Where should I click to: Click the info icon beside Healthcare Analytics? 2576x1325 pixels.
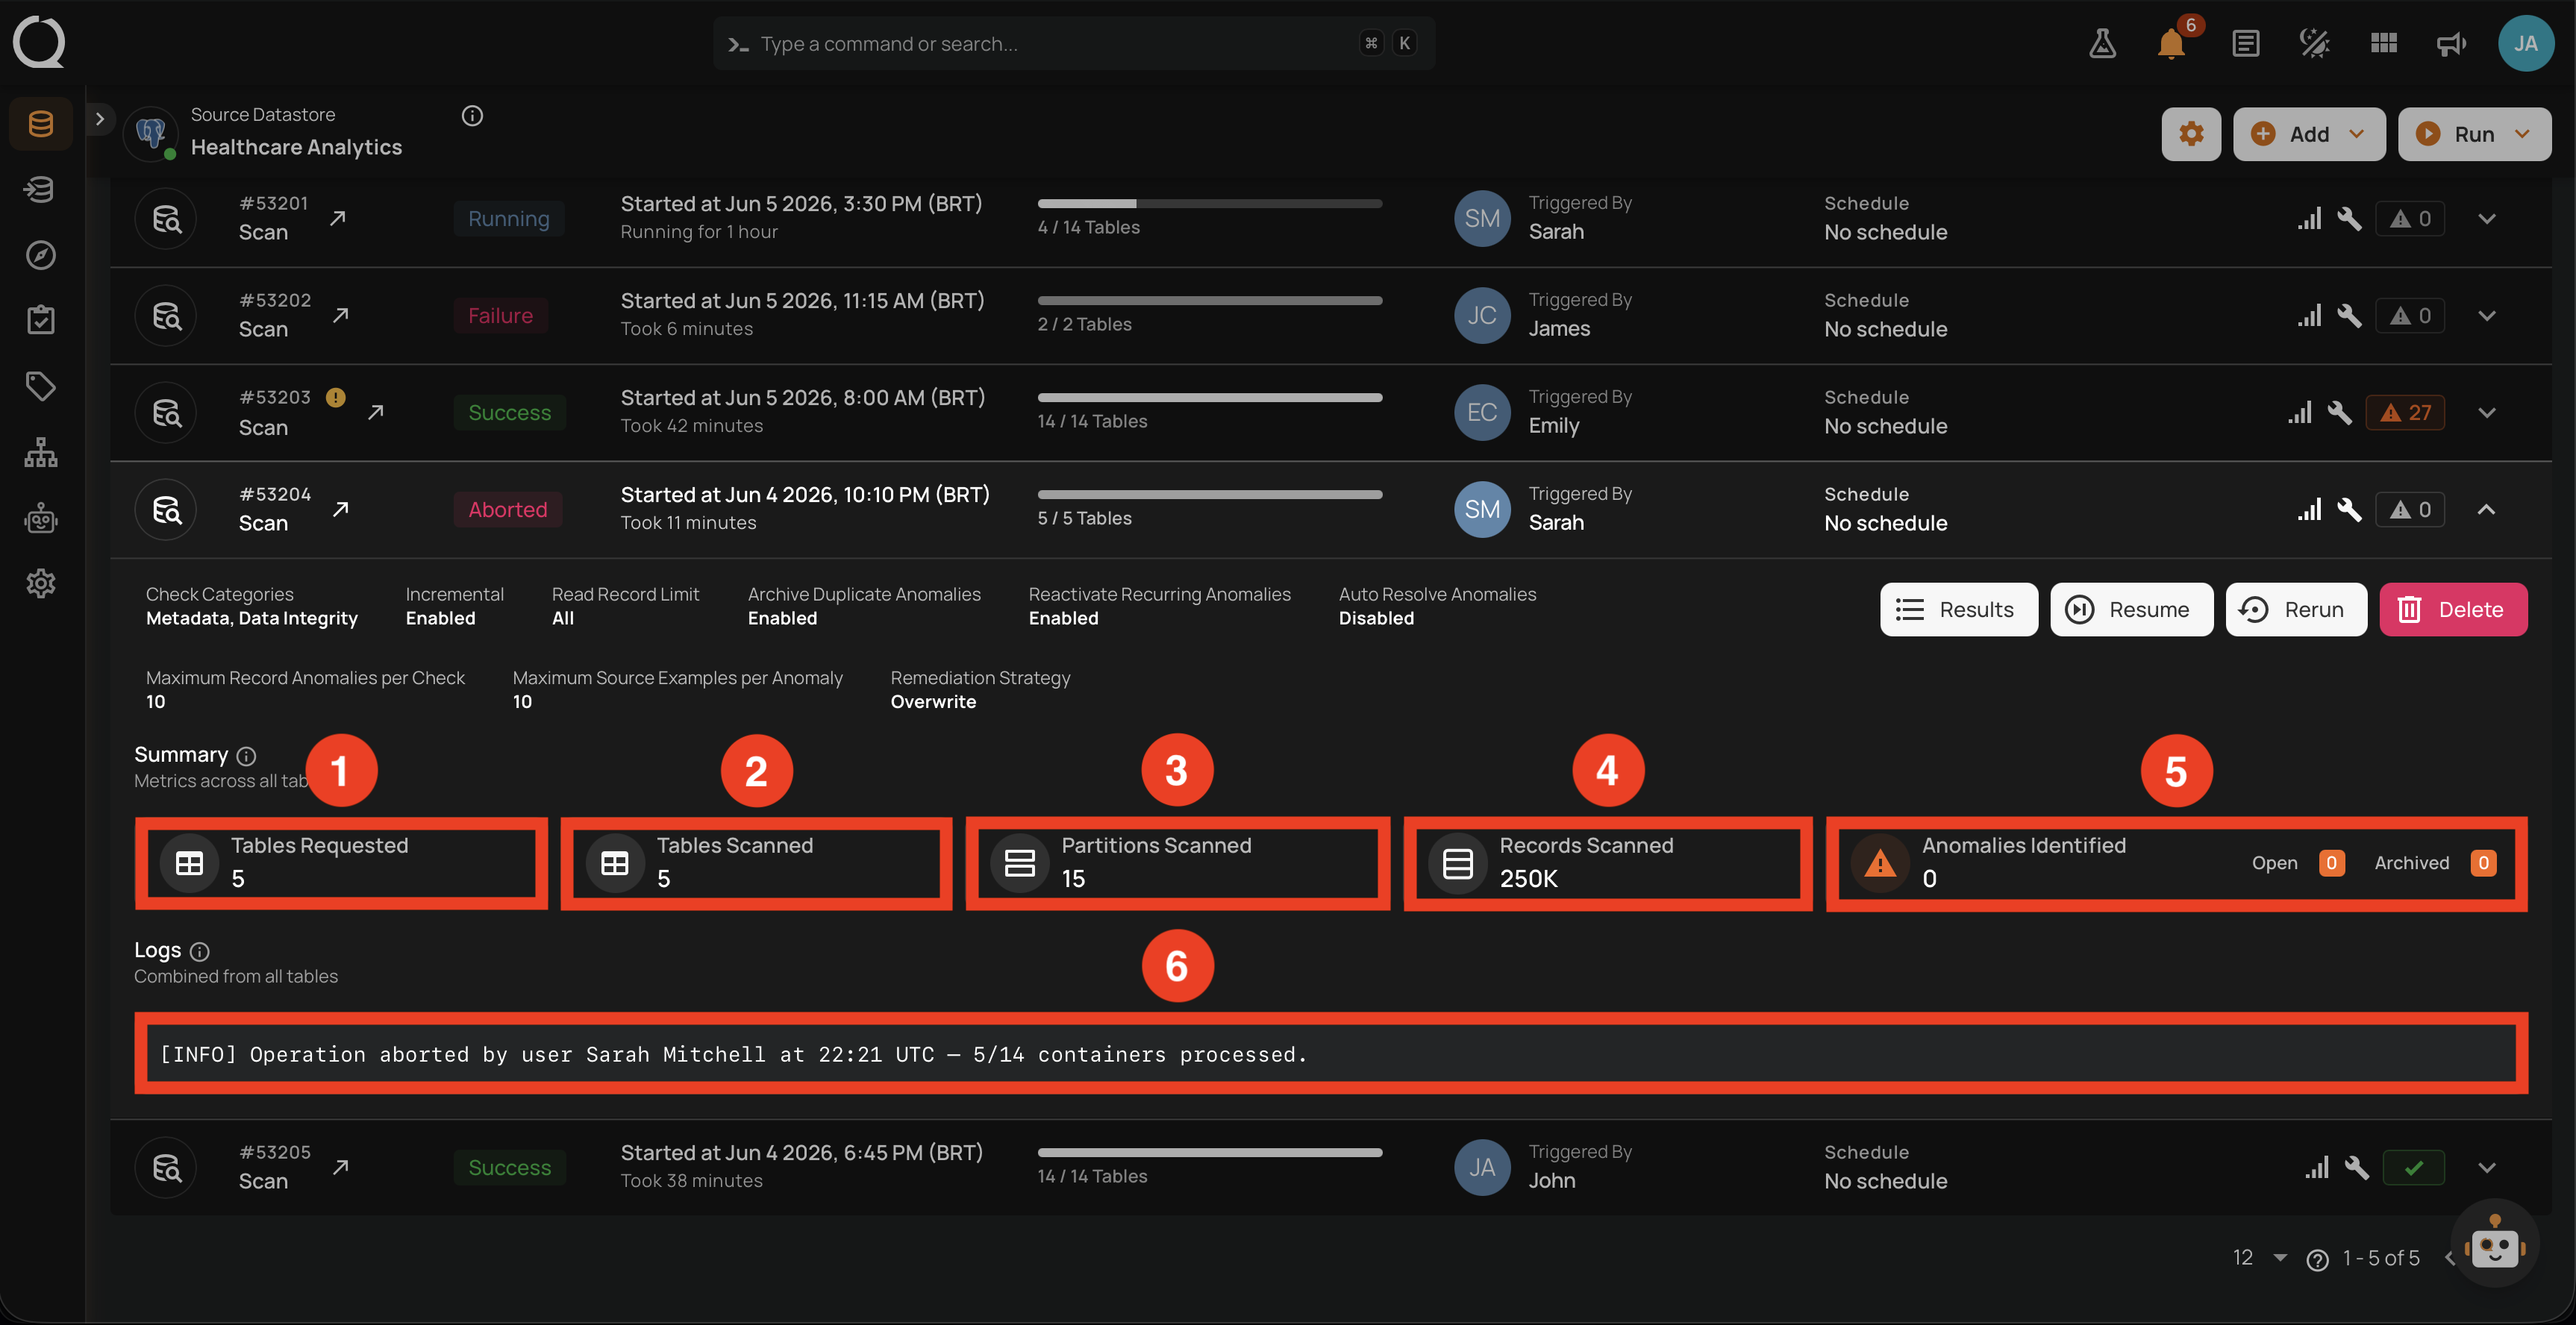[472, 116]
